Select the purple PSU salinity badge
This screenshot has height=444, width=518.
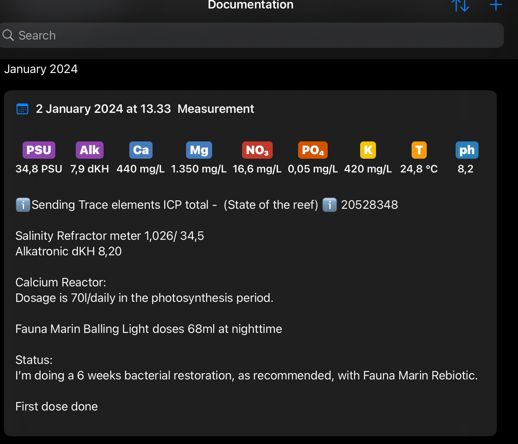[39, 150]
